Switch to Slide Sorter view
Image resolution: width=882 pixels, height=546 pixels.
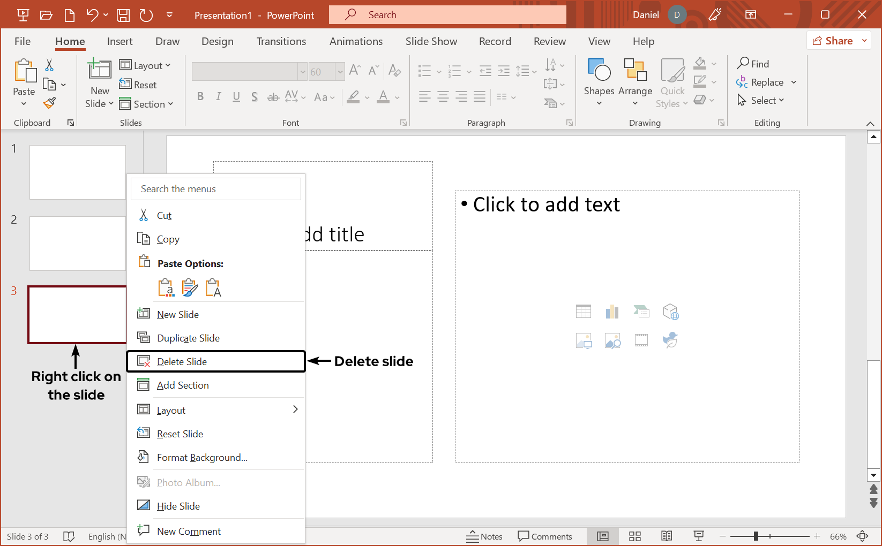pyautogui.click(x=635, y=536)
